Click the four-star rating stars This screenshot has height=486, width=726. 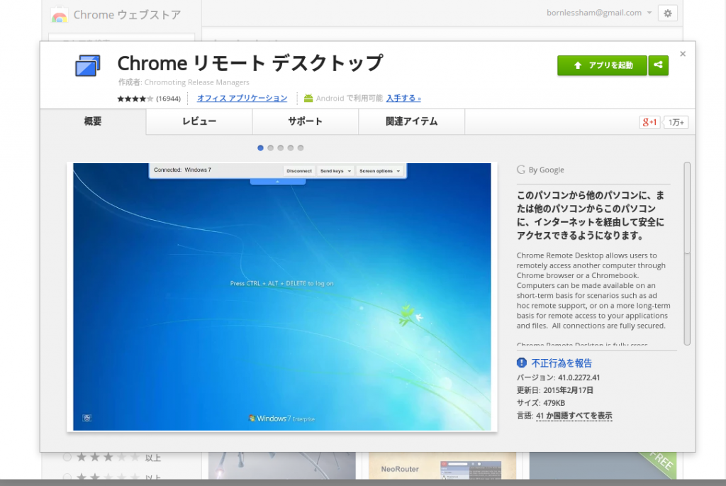click(x=135, y=99)
